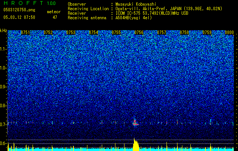This screenshot has height=151, width=238.
Task: Click the strong red meteor echo near 0756
Action: click(135, 122)
